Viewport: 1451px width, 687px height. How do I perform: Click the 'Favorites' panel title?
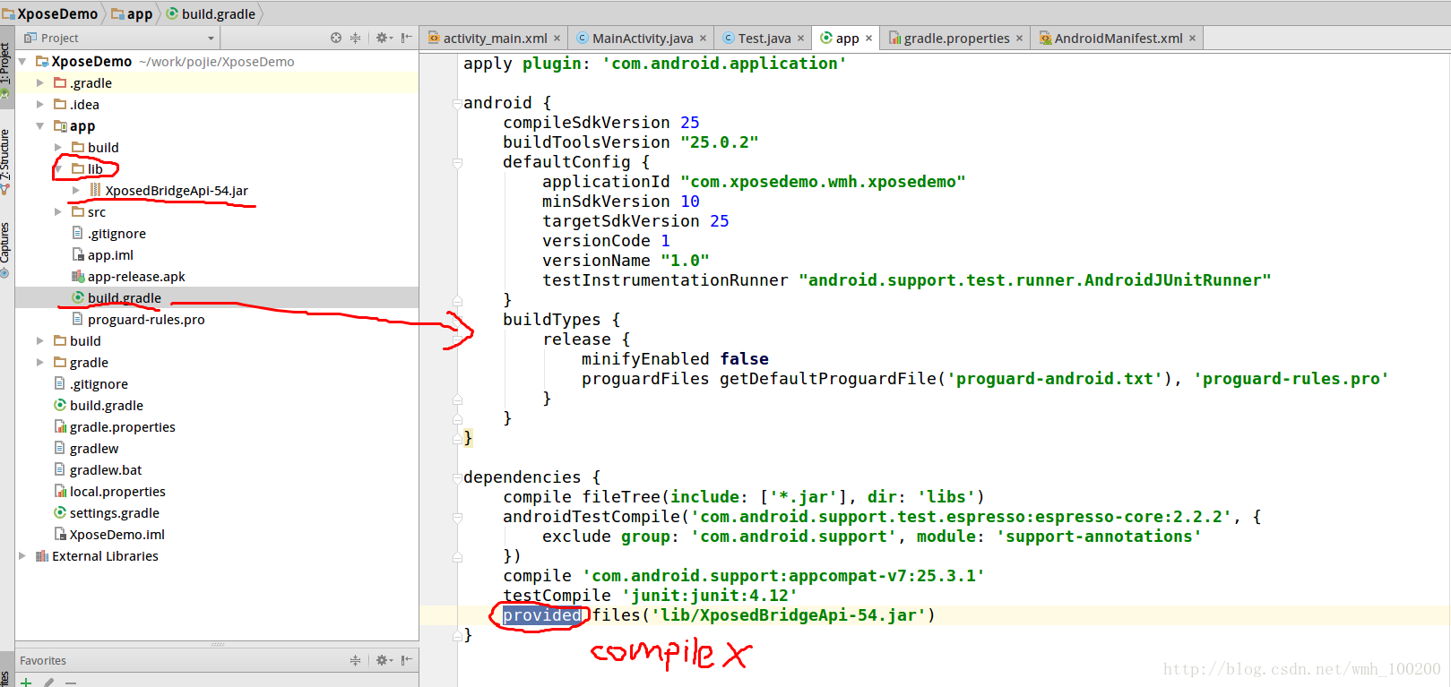click(x=43, y=661)
